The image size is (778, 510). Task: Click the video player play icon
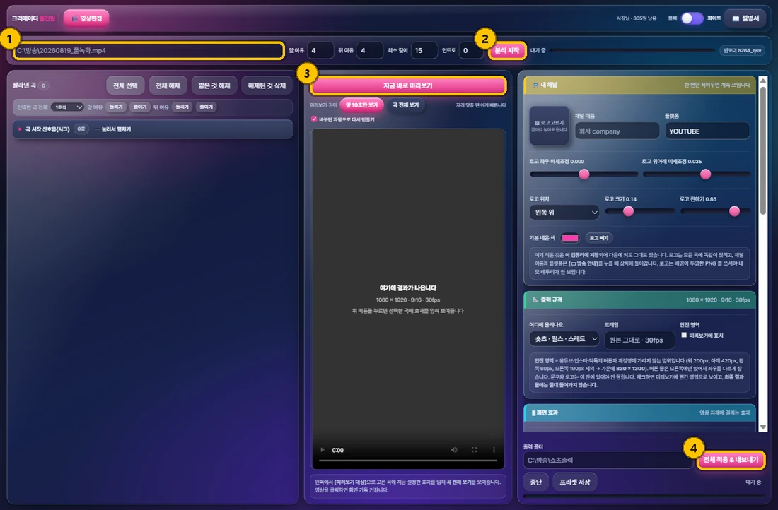coord(323,450)
